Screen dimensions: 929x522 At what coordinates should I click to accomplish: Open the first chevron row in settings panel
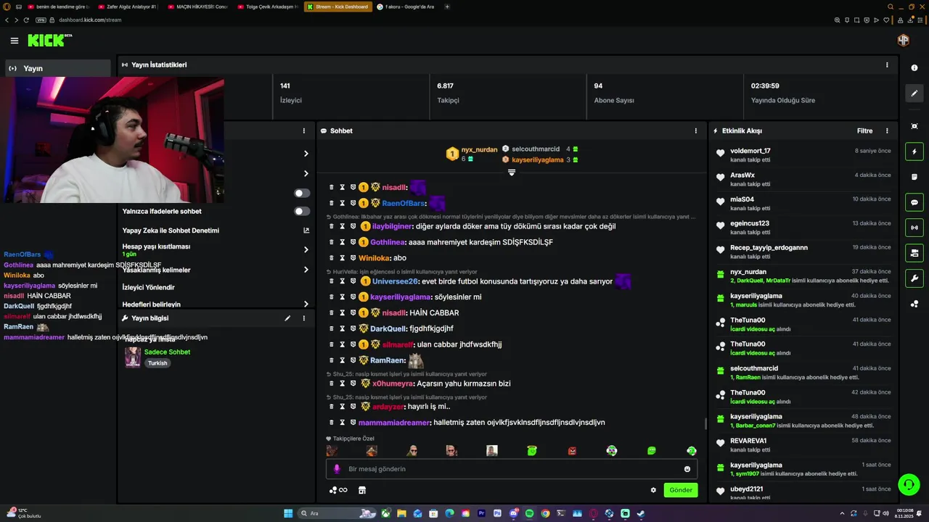(306, 154)
